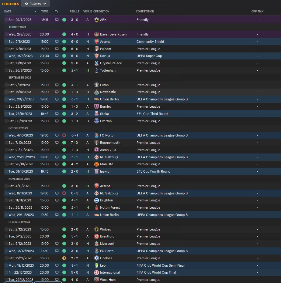Click the AEK club badge
281x283 pixels.
click(x=96, y=20)
